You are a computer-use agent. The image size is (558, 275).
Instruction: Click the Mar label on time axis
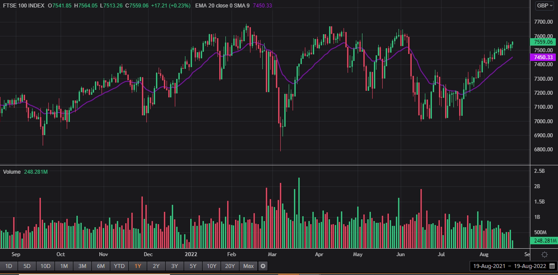272,254
